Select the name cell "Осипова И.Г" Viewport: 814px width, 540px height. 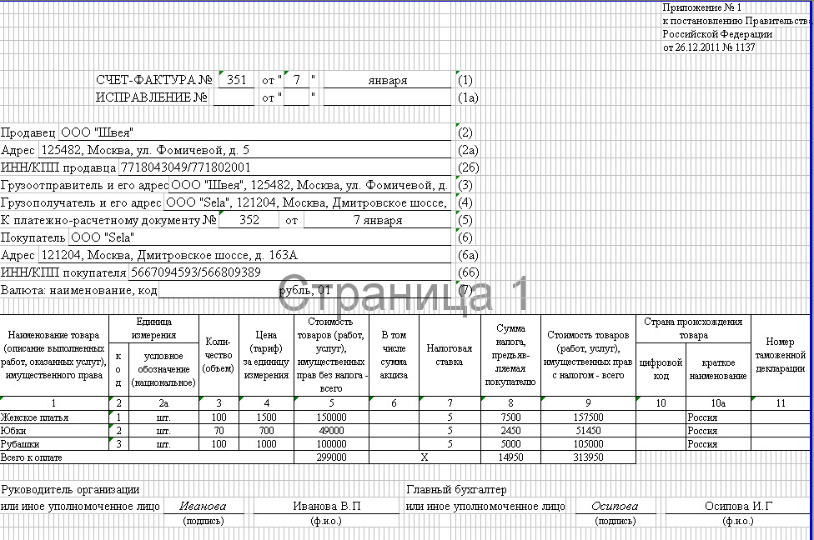(x=738, y=506)
